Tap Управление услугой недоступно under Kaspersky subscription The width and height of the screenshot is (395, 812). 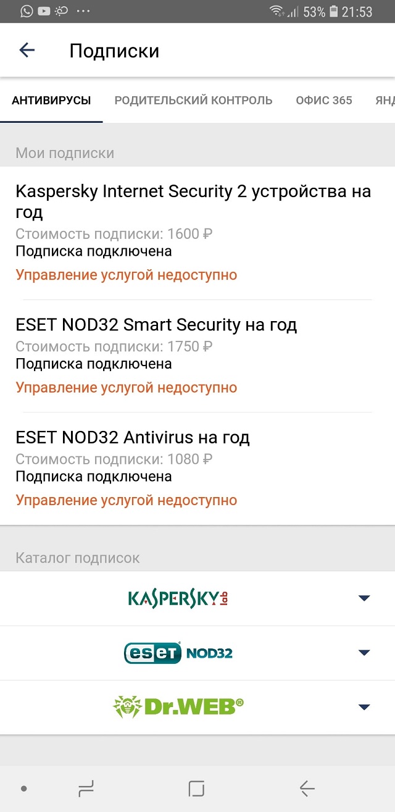tap(126, 275)
